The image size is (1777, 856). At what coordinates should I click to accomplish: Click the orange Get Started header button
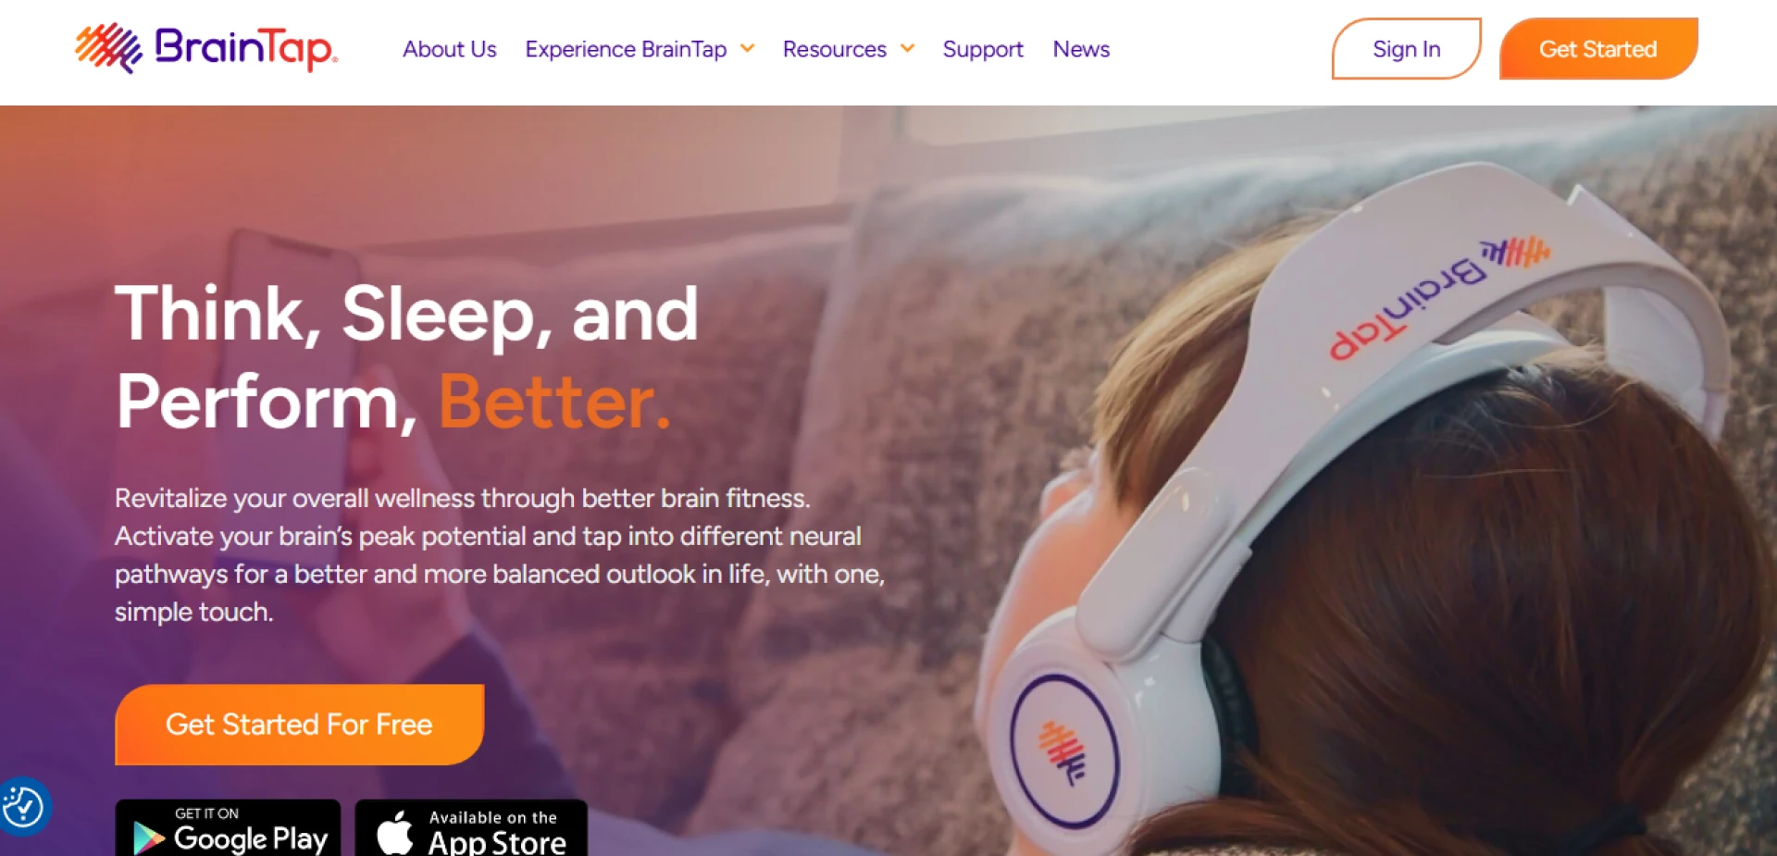pos(1598,49)
